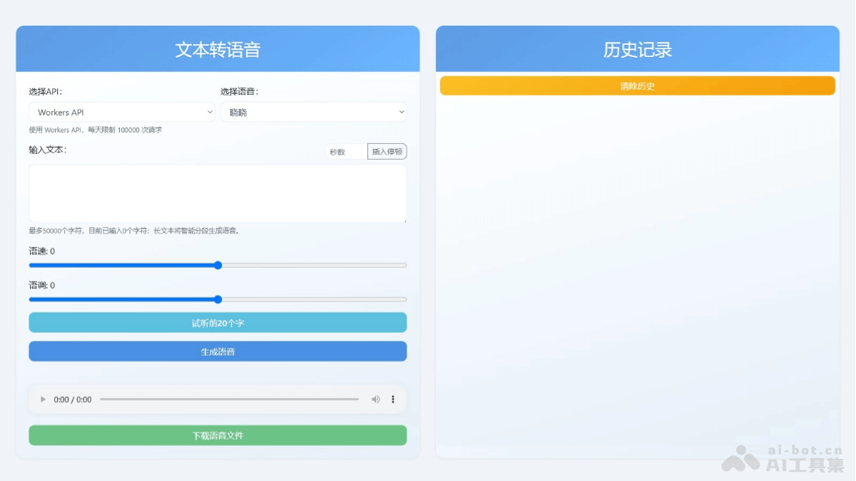The image size is (856, 481).
Task: Click the 语速 speed slider handle
Action: (x=218, y=264)
